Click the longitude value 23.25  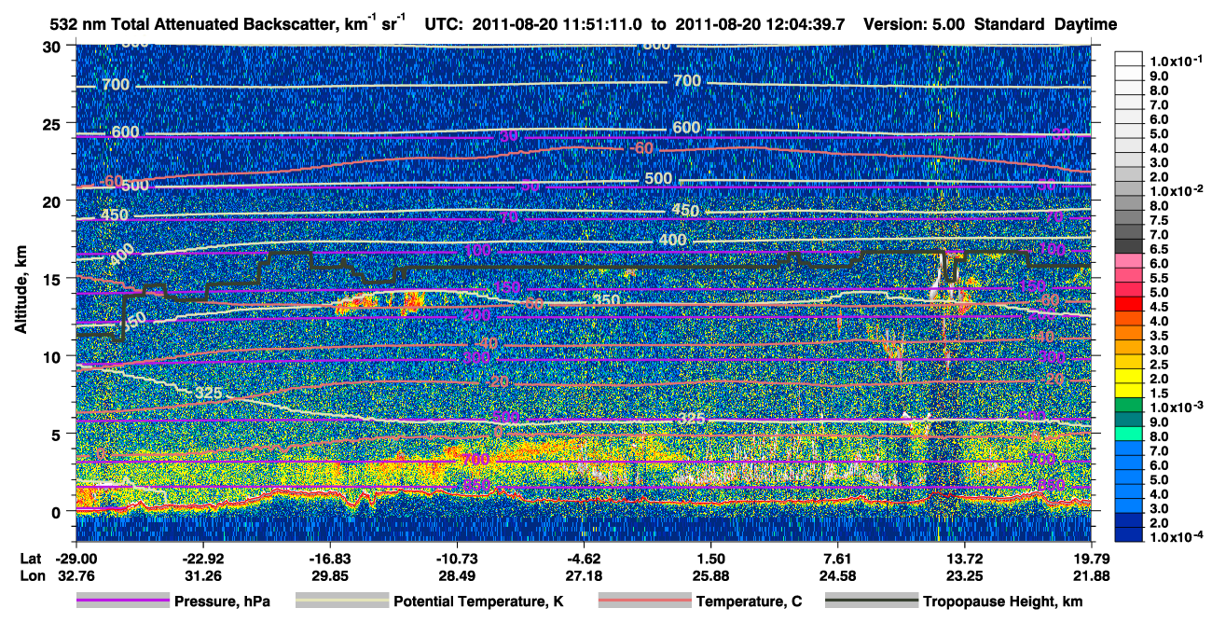(x=965, y=575)
